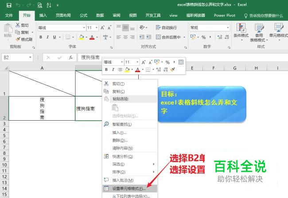The image size is (288, 198).
Task: Click Decrease Decimal in ribbon number group
Action: point(227,37)
